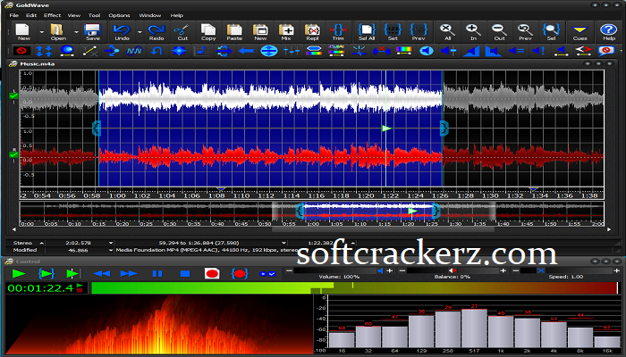This screenshot has height=357, width=626.
Task: Click the arrow beside Stereo status
Action: (x=41, y=243)
